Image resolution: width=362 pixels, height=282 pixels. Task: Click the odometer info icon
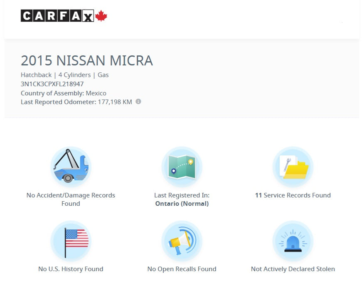click(138, 101)
